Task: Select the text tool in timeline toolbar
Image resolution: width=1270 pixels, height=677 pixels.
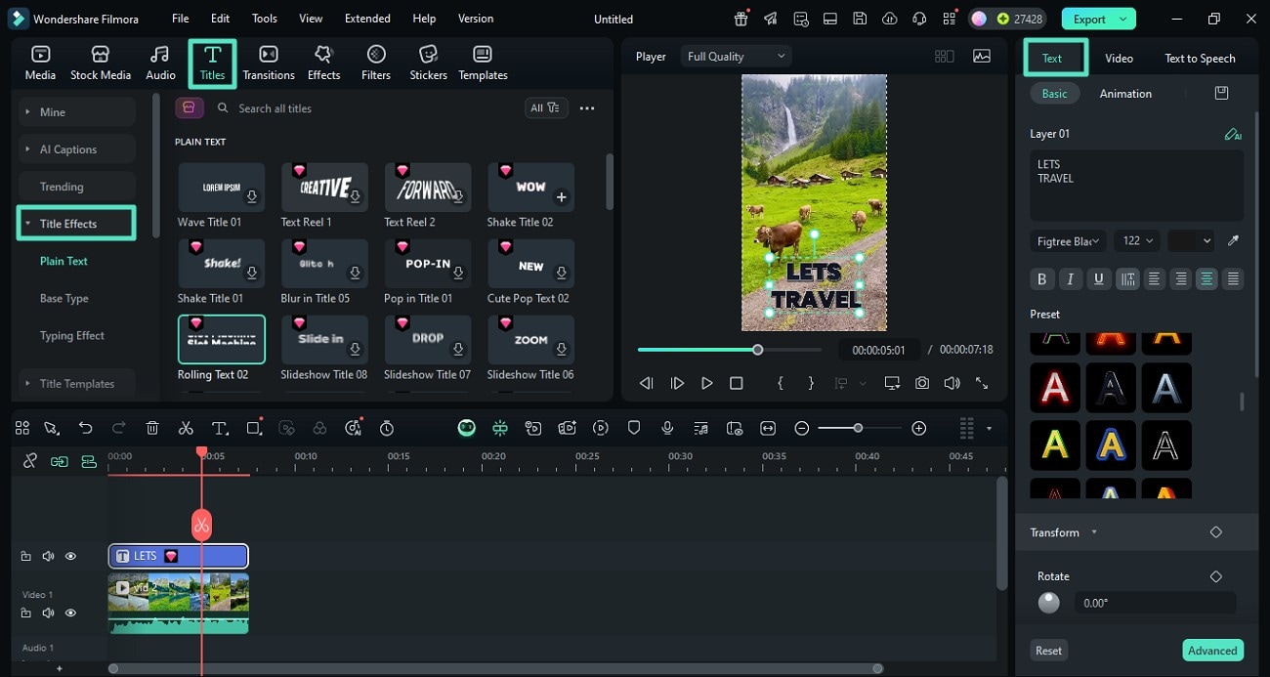Action: [x=221, y=428]
